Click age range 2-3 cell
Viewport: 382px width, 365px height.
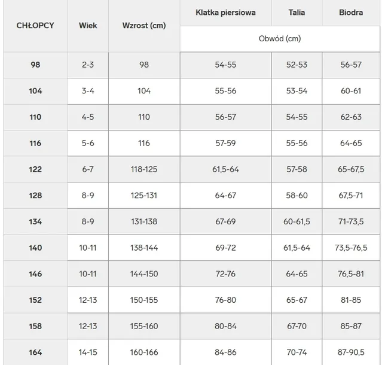88,65
